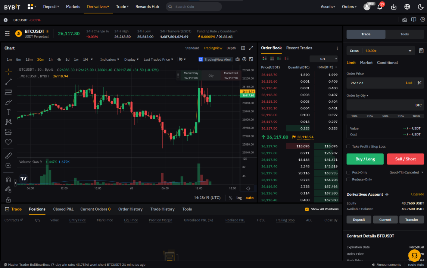Switch to Conditional order tab

(387, 63)
